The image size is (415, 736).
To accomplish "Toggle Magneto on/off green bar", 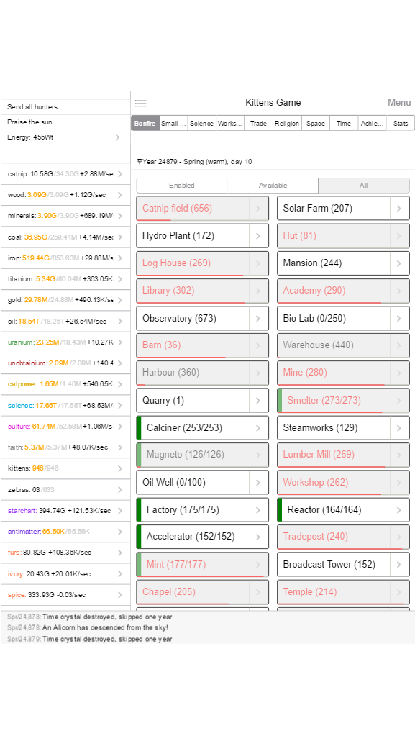I will (x=139, y=455).
